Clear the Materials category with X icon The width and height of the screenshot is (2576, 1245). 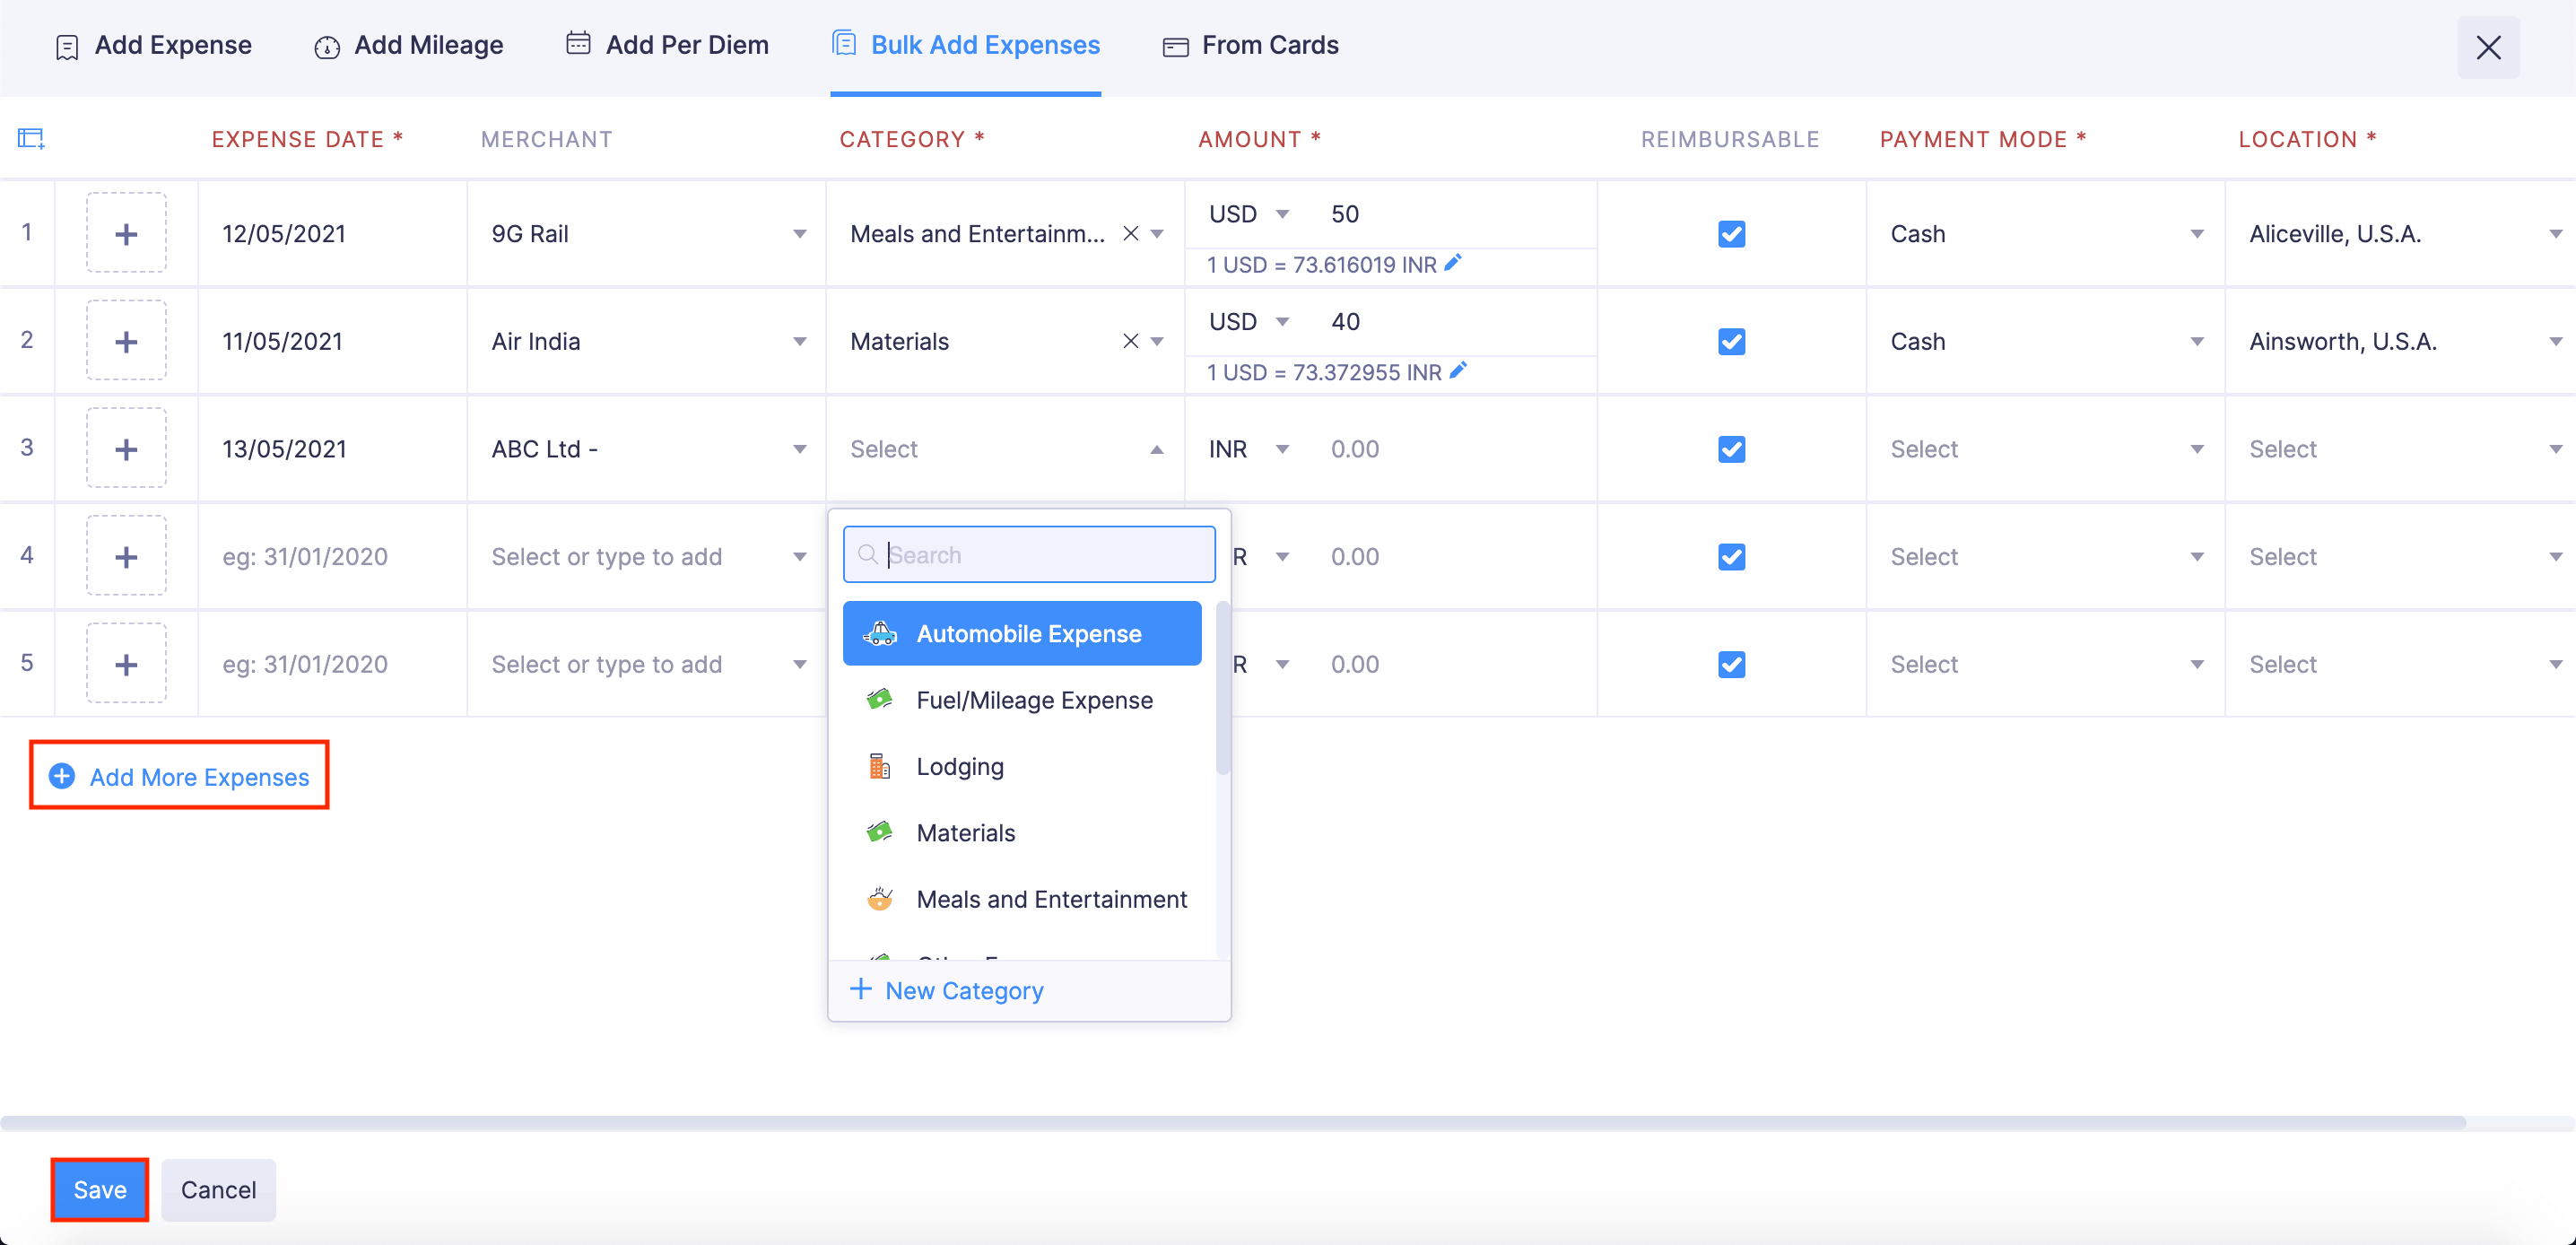click(1130, 341)
